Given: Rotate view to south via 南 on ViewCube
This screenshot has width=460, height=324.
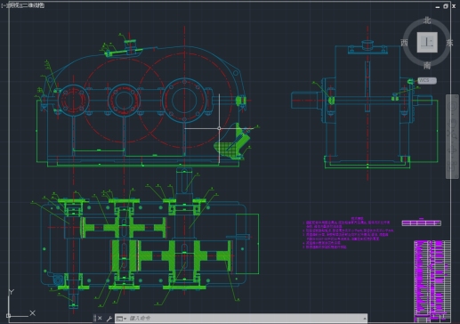Looking at the screenshot, I should coord(427,65).
